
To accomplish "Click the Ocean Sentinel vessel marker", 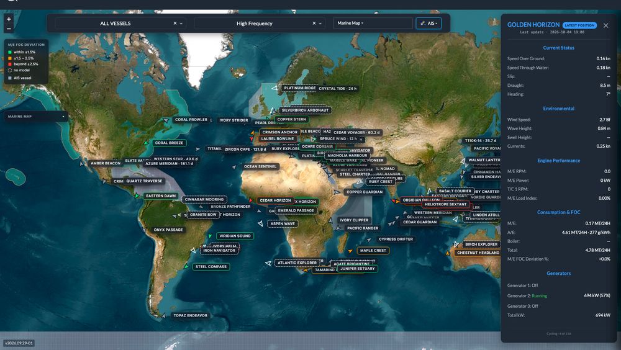I will [235, 167].
